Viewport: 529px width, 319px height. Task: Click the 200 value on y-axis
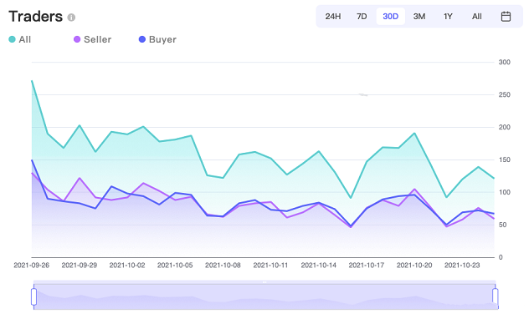pyautogui.click(x=505, y=127)
